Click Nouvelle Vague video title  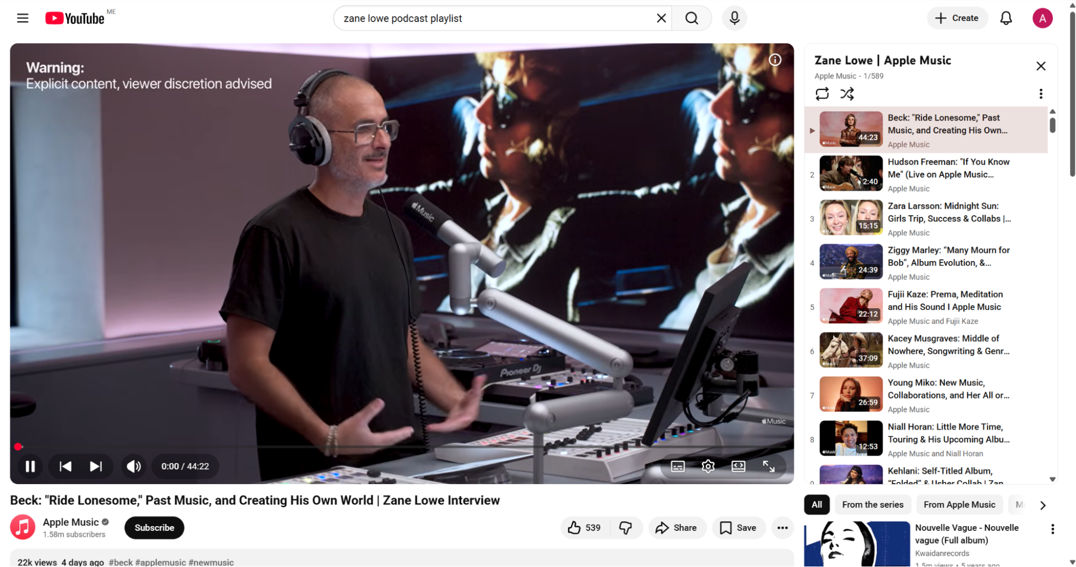click(967, 534)
